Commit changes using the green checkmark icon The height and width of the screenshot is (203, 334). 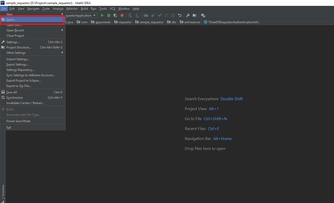(x=160, y=16)
